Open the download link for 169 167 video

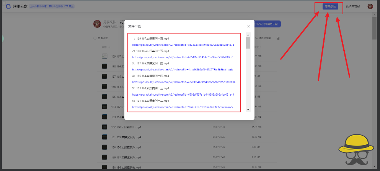[183, 45]
